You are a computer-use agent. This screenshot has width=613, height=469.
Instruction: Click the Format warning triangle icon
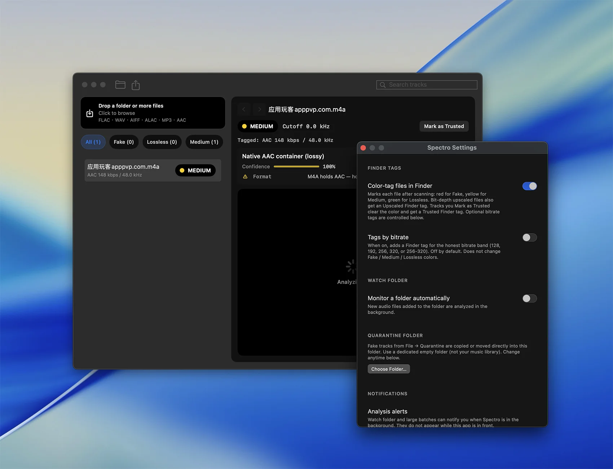coord(245,177)
